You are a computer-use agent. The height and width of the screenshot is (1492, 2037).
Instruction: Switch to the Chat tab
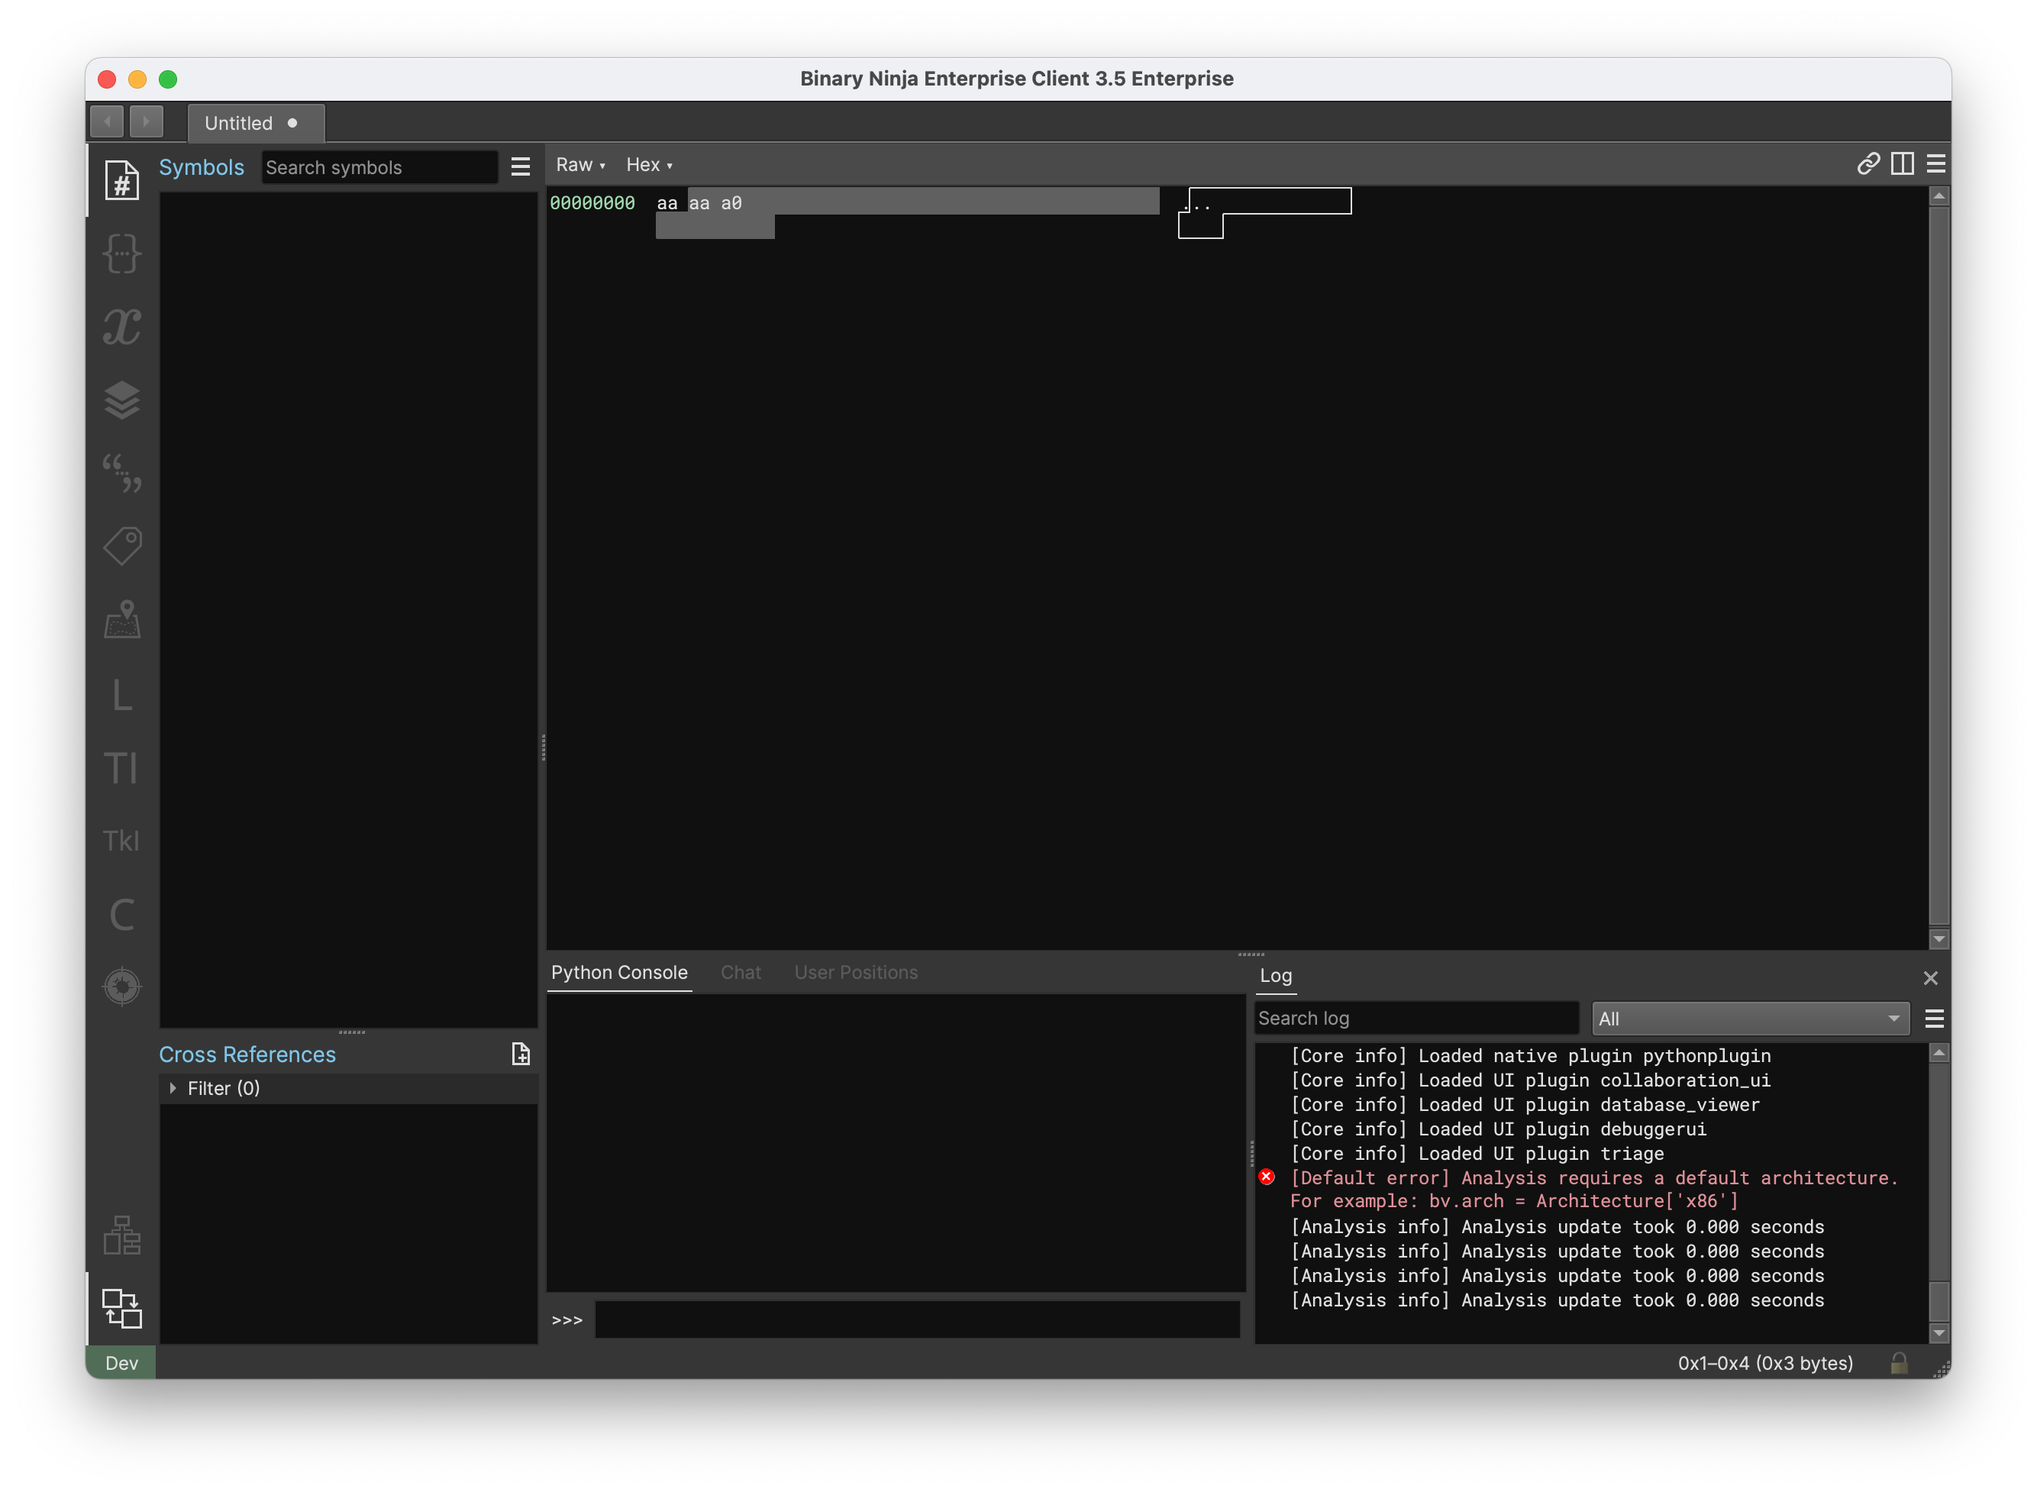click(741, 972)
